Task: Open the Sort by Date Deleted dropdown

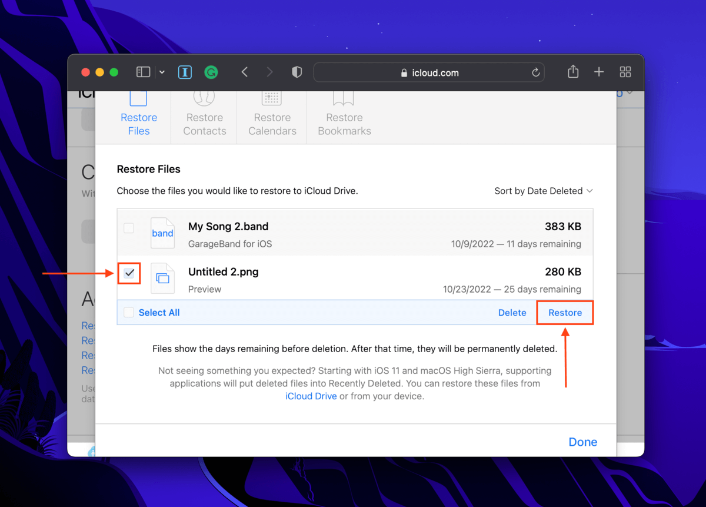Action: click(x=544, y=191)
